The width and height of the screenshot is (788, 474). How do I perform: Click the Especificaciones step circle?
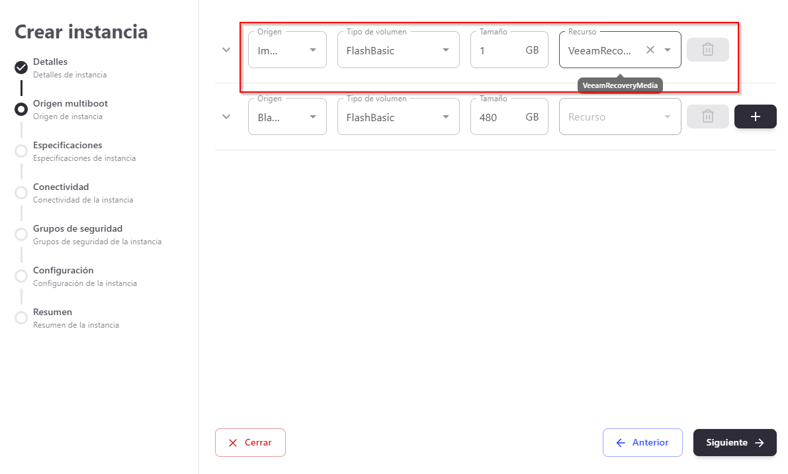(21, 150)
